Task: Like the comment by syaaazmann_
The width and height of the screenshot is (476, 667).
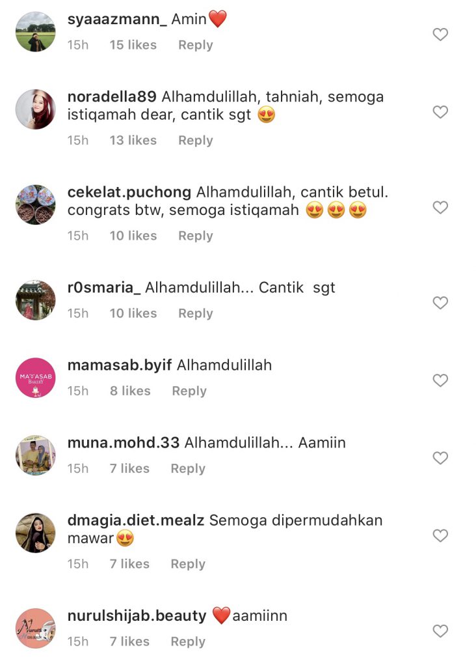Action: tap(440, 35)
